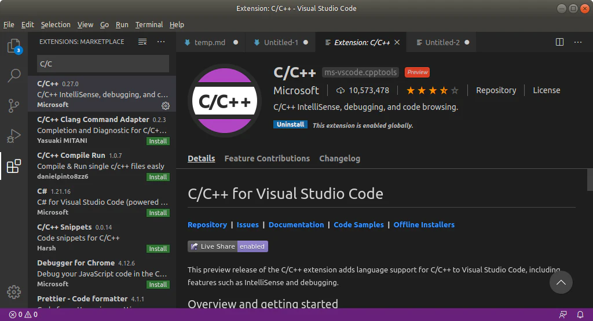593x321 pixels.
Task: Close the unsaved temp.md tab dot
Action: point(236,42)
